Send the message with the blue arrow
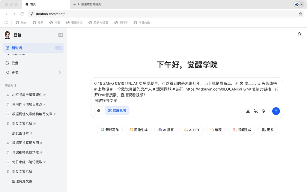 (x=276, y=111)
